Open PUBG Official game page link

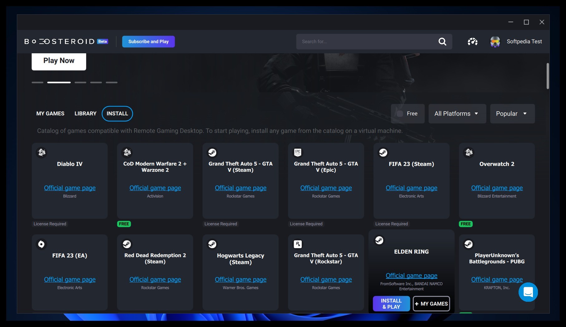coord(497,280)
